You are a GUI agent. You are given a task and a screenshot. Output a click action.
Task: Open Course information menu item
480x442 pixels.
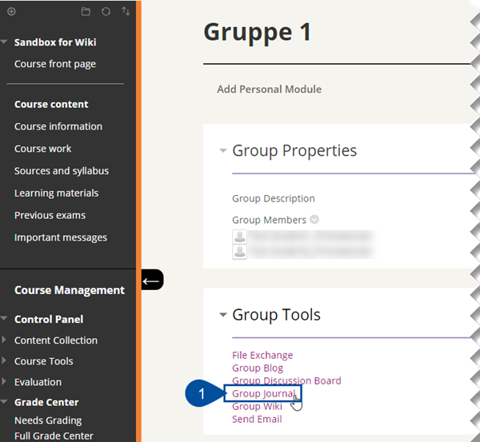58,126
